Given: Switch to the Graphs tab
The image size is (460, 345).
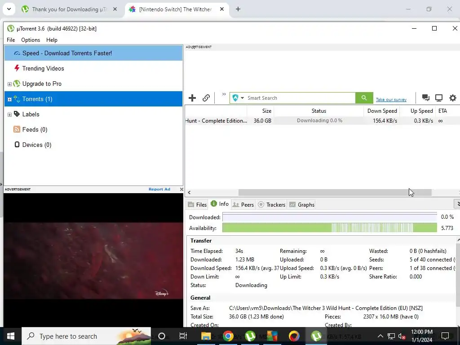Looking at the screenshot, I should pos(302,204).
